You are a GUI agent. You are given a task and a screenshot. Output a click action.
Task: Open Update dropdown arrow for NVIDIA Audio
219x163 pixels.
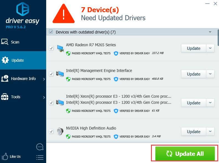click(210, 131)
